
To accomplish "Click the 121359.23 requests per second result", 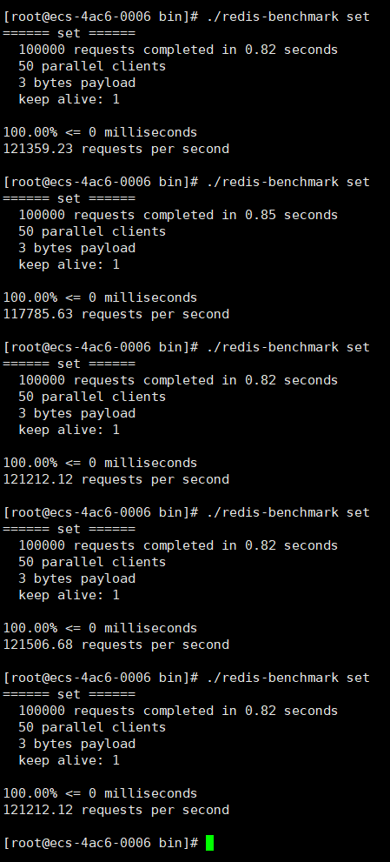I will pos(116,149).
